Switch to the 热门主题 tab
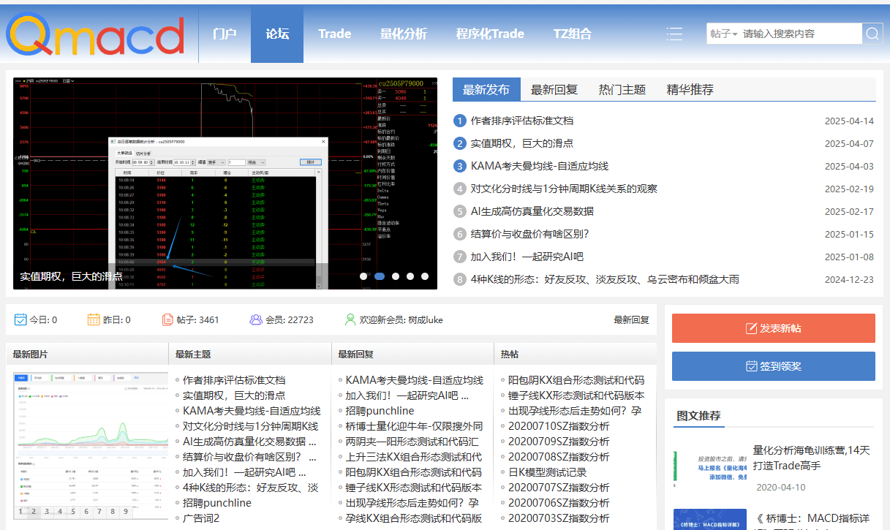 622,87
